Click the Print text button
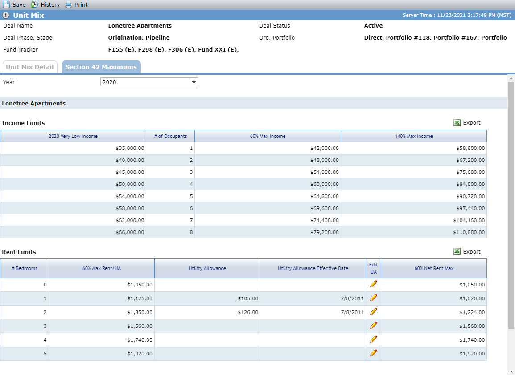The image size is (515, 375). click(81, 4)
